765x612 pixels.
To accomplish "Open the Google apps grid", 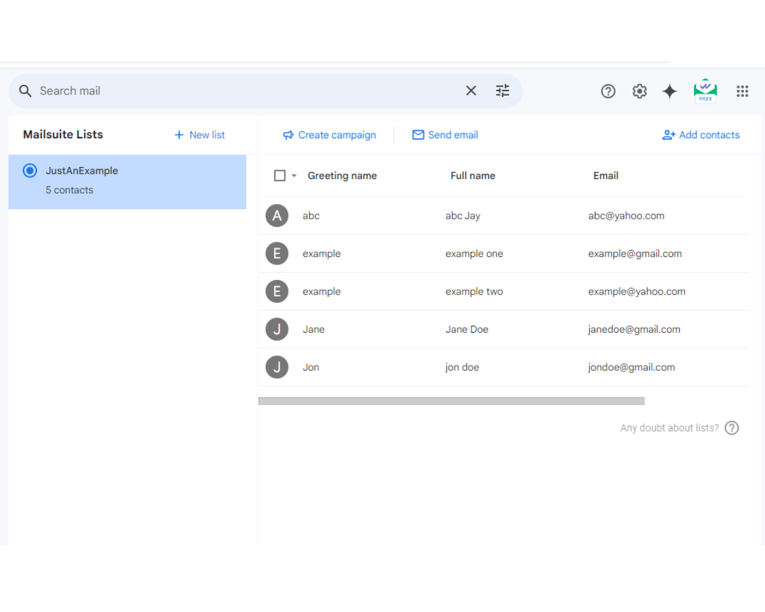I will tap(742, 91).
